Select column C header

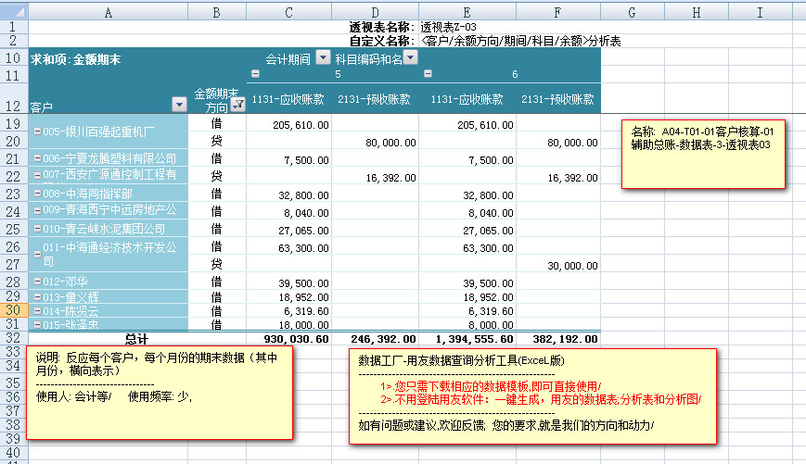[288, 11]
